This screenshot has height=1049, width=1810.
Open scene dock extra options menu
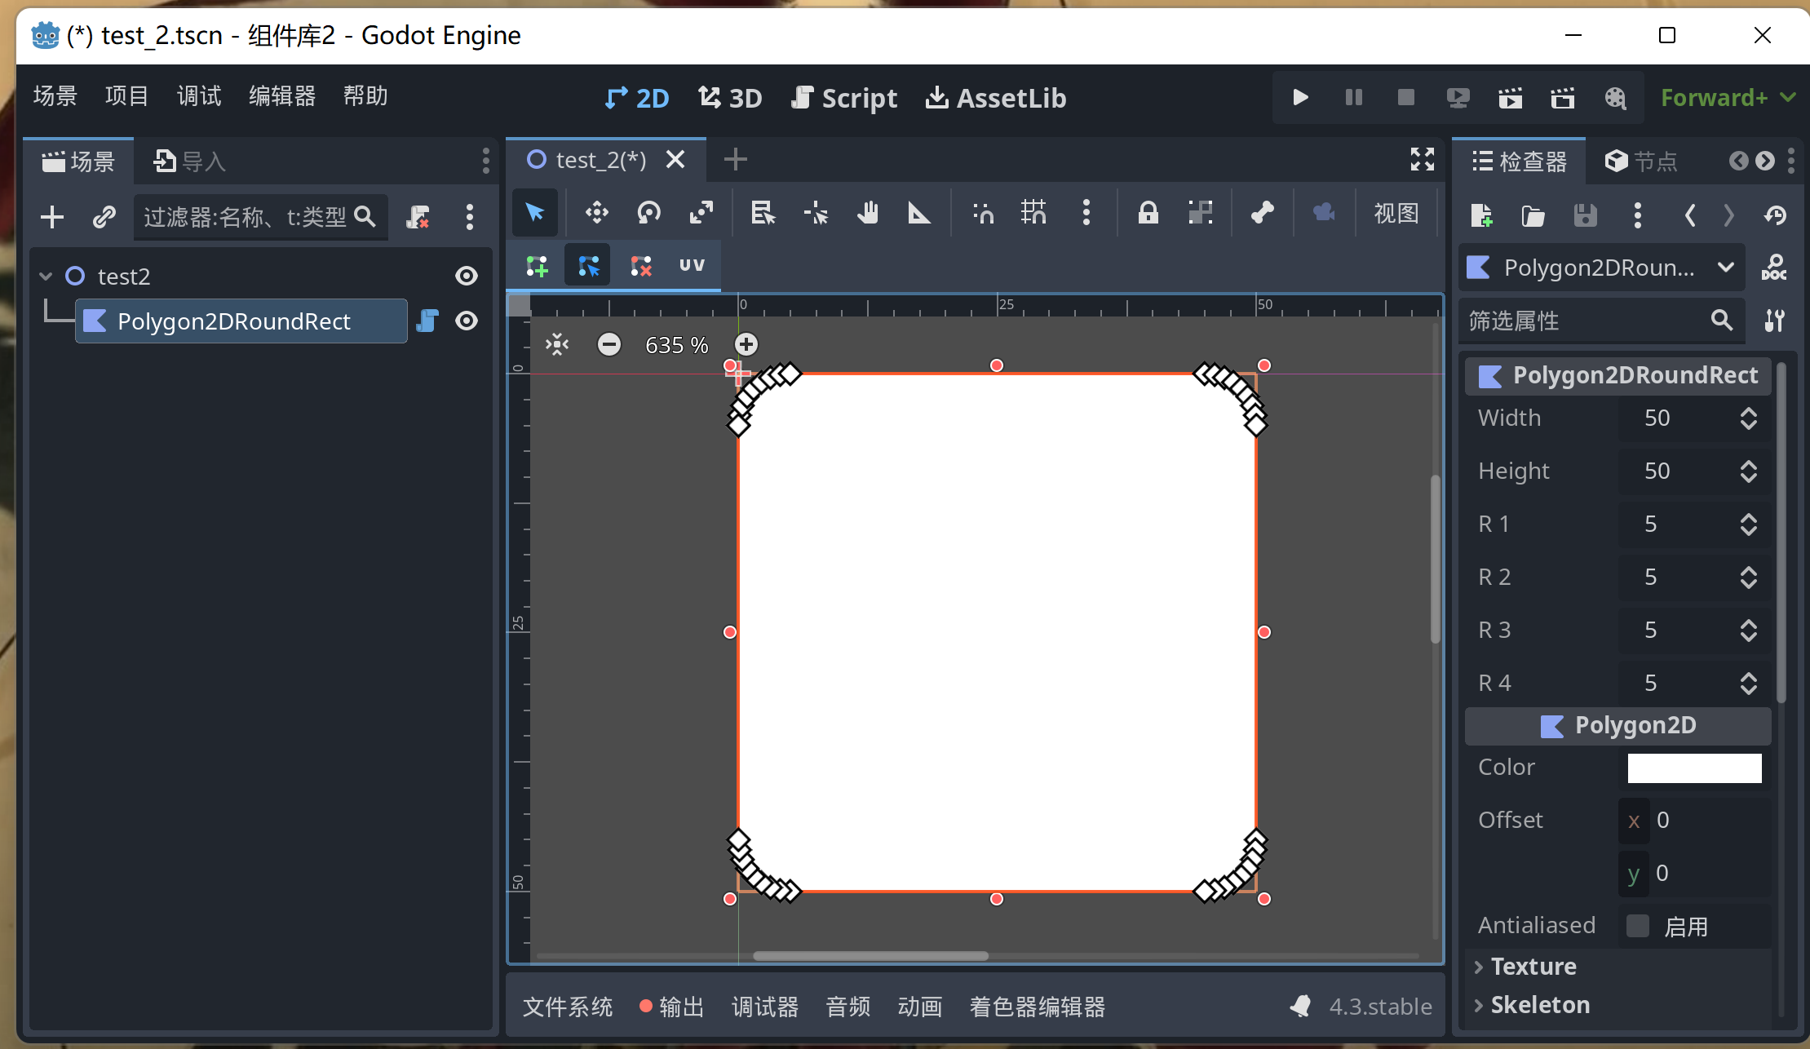[x=469, y=217]
